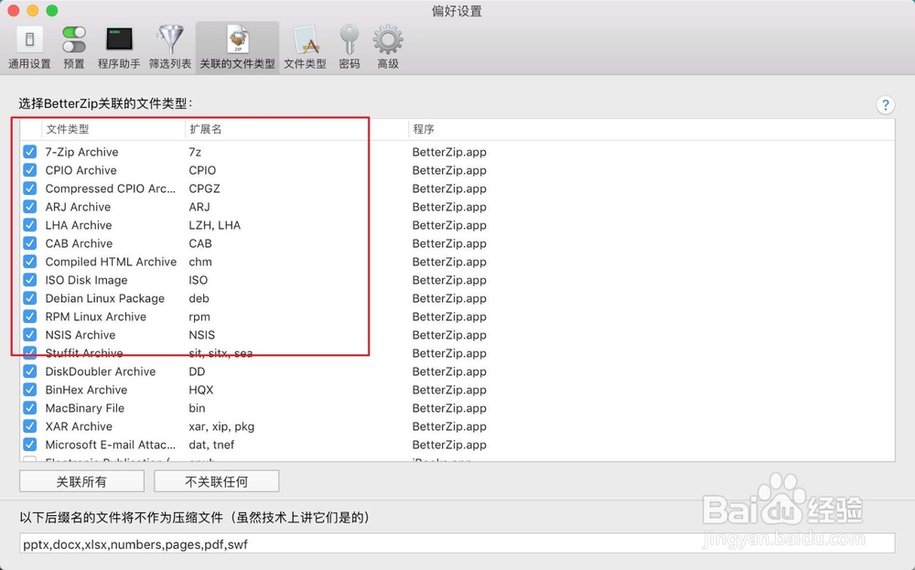This screenshot has height=570, width=915.
Task: Click the 关联所有 associate all button
Action: pyautogui.click(x=81, y=481)
